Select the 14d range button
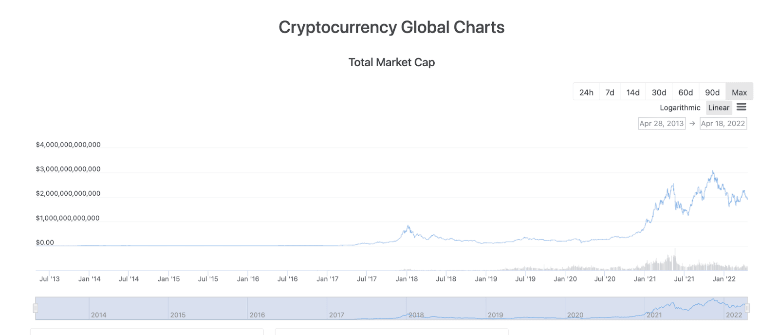The image size is (779, 335). pos(633,92)
